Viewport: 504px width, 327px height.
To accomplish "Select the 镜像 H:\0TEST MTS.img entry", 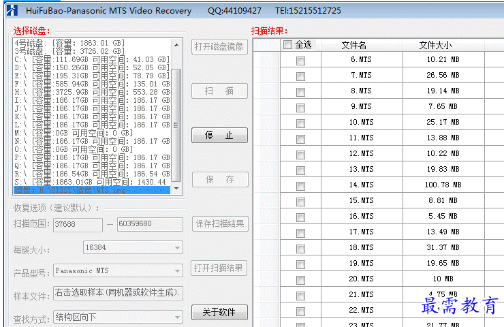I will (x=92, y=190).
